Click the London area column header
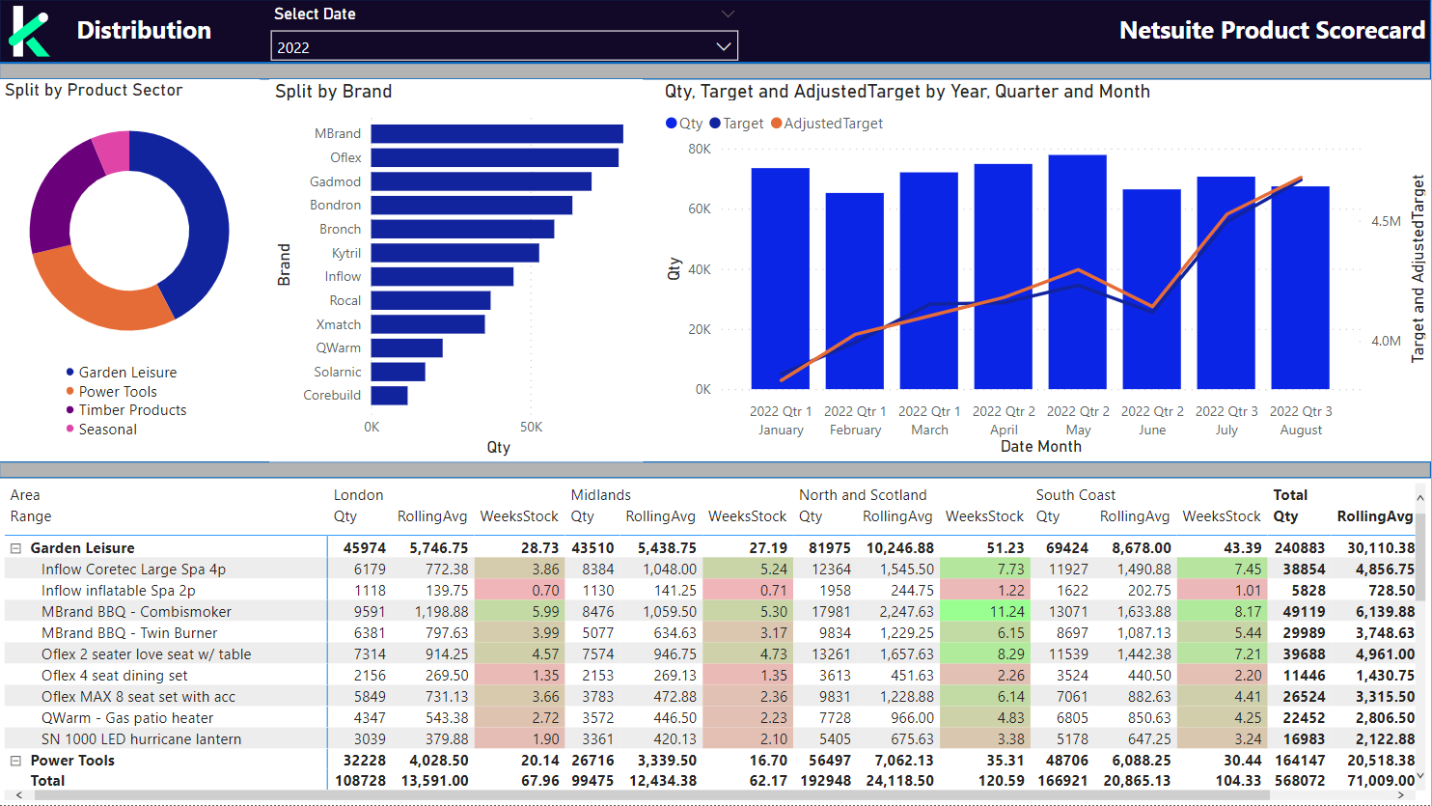This screenshot has width=1432, height=806. click(359, 495)
